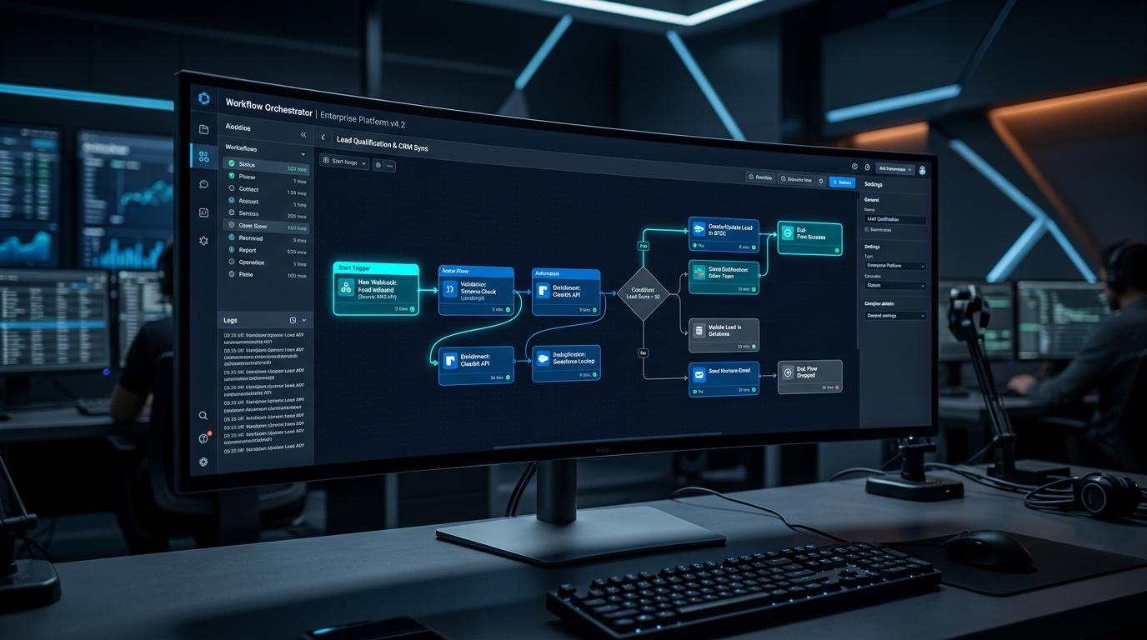Open the chat bubble icon in the left rail
The width and height of the screenshot is (1147, 640).
204,184
